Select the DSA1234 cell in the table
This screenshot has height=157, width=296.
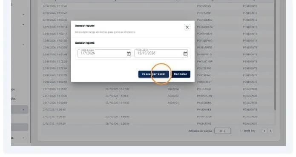coord(173,89)
